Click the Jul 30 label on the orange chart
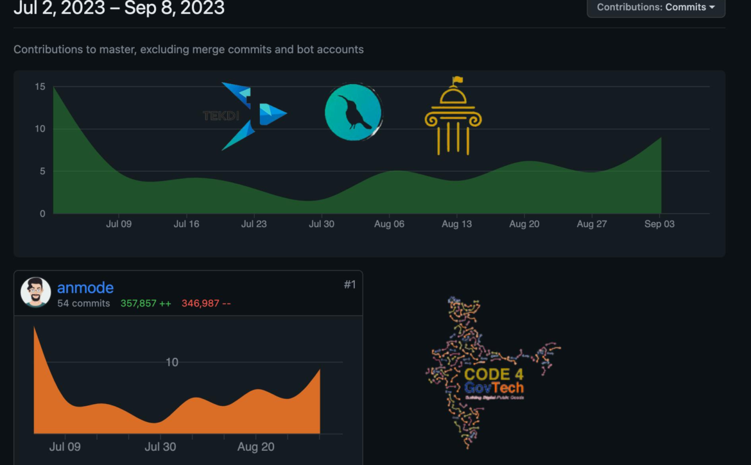Screen dimensions: 751x465 pyautogui.click(x=160, y=446)
